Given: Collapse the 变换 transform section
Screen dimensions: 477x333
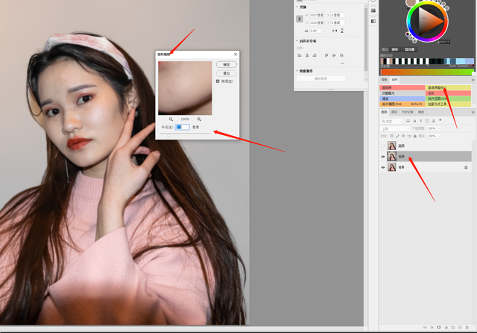Looking at the screenshot, I should click(297, 7).
